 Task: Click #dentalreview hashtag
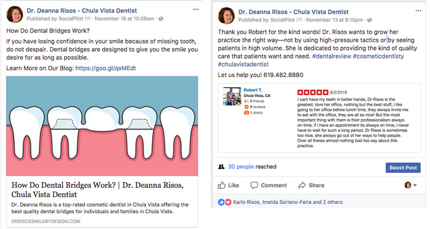(x=332, y=56)
